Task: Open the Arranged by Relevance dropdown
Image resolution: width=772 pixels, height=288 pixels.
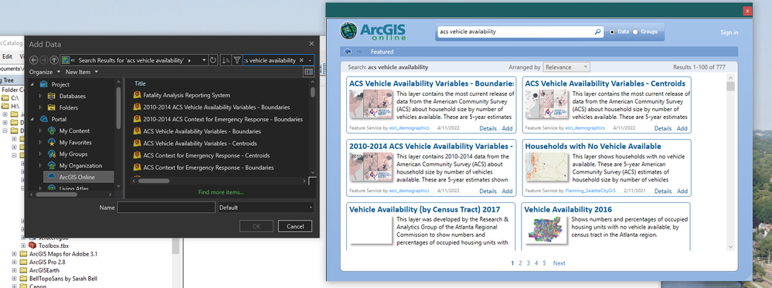Action: click(566, 67)
